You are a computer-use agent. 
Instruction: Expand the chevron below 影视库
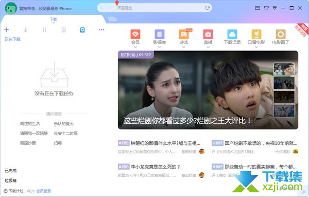[x=160, y=47]
